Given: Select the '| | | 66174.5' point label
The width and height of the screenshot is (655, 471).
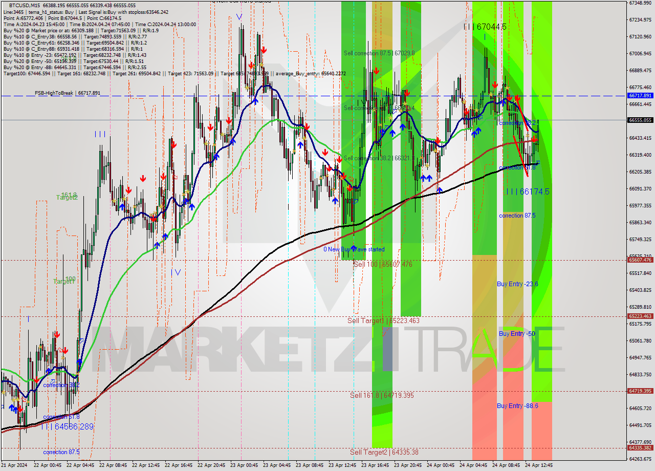Looking at the screenshot, I should (527, 191).
